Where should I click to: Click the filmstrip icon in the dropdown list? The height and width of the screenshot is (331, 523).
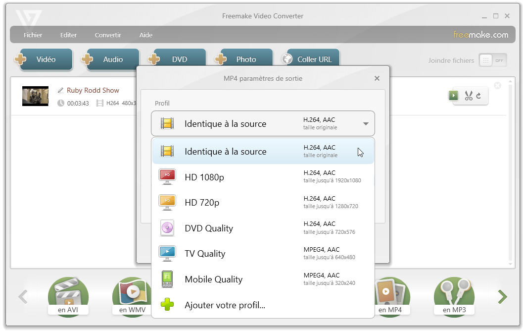coord(167,151)
